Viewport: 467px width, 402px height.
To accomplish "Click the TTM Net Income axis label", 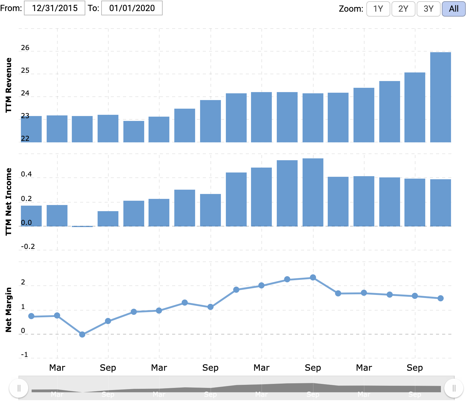I will (9, 202).
